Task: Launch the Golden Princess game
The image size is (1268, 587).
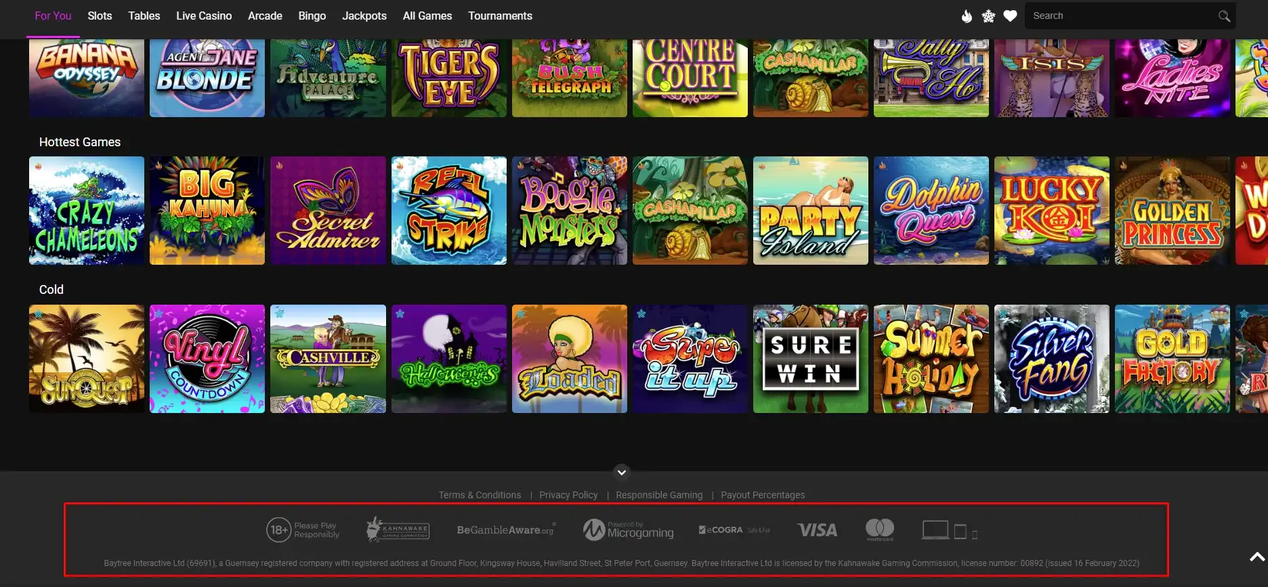Action: [1172, 211]
